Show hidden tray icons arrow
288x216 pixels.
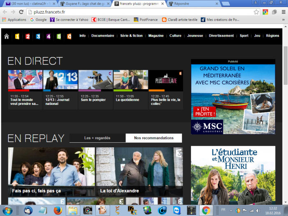231,211
